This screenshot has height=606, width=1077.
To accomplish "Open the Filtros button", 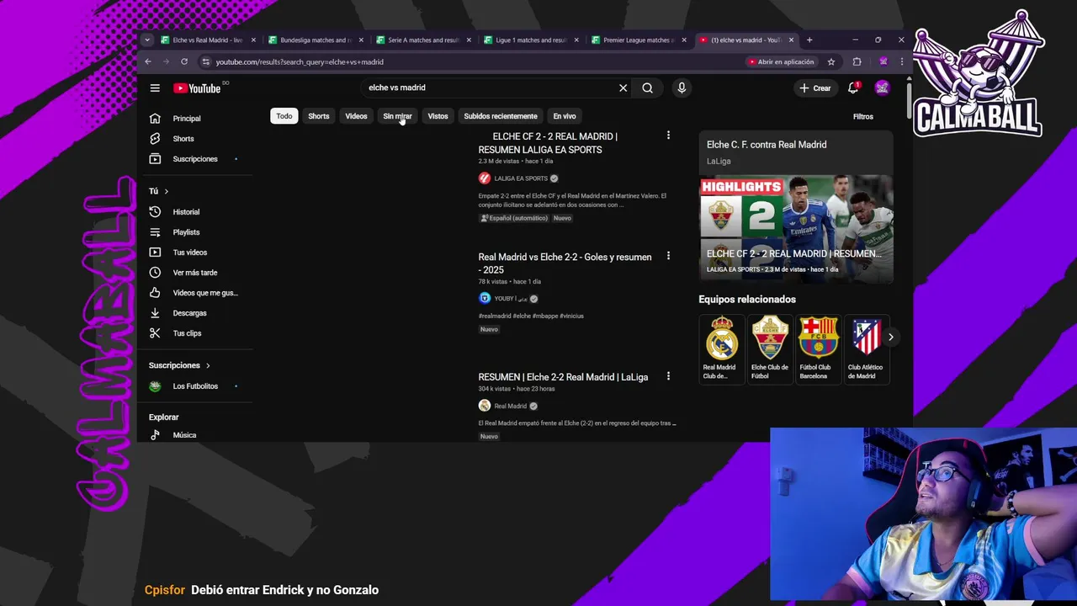I will [x=863, y=116].
